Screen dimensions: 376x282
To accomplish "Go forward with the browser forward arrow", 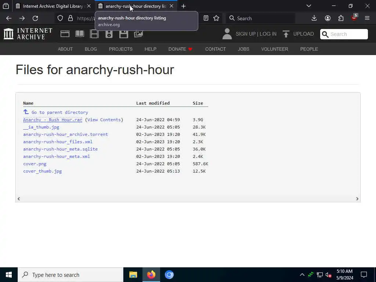I will [x=22, y=18].
